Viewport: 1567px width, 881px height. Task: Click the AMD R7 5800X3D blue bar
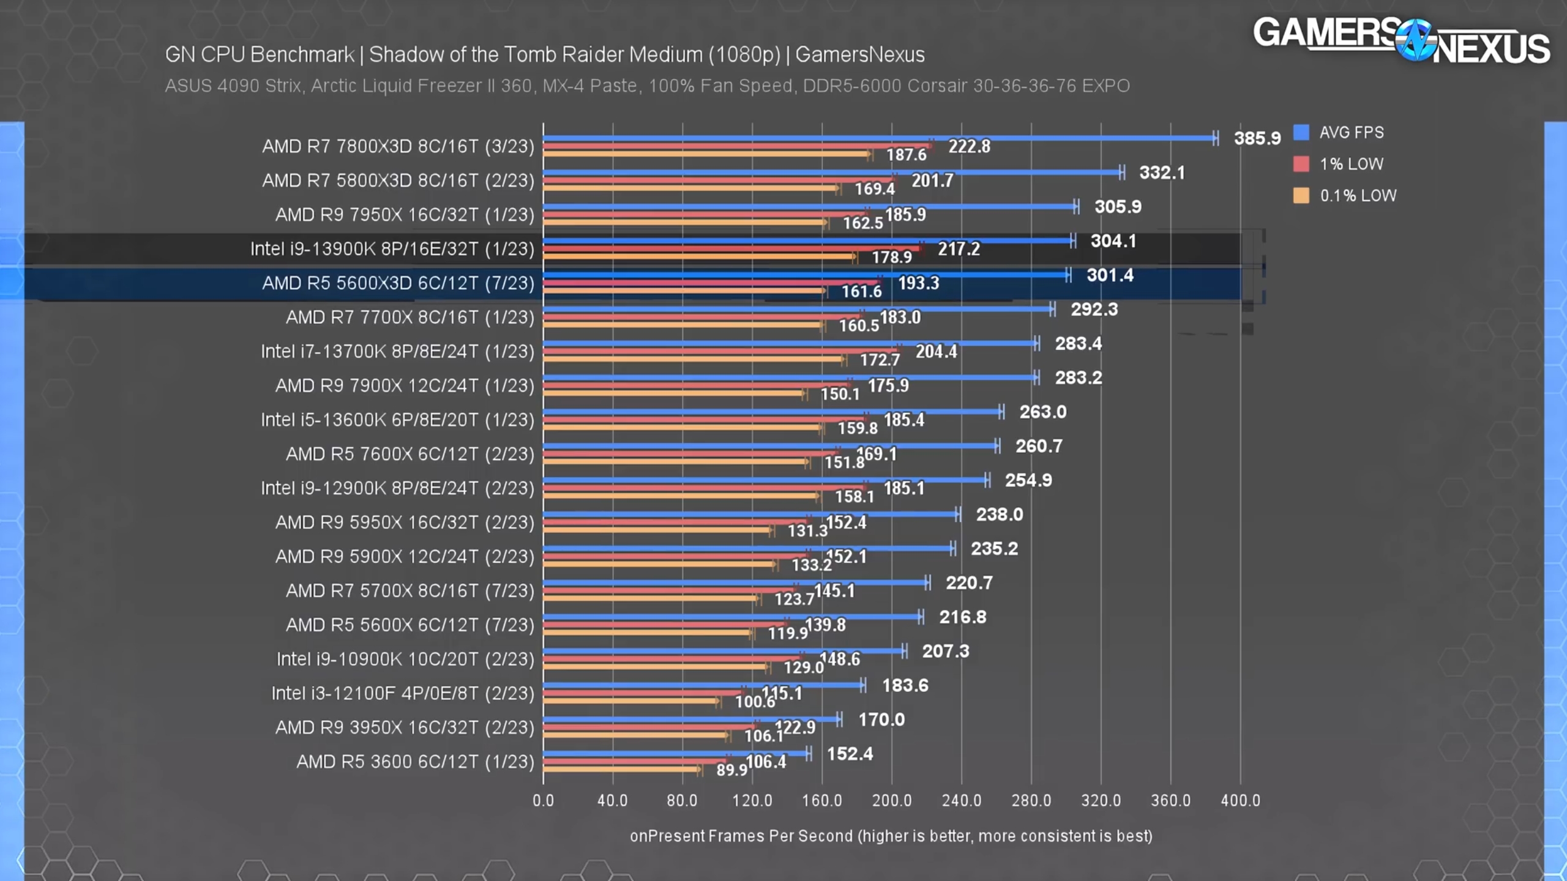832,173
